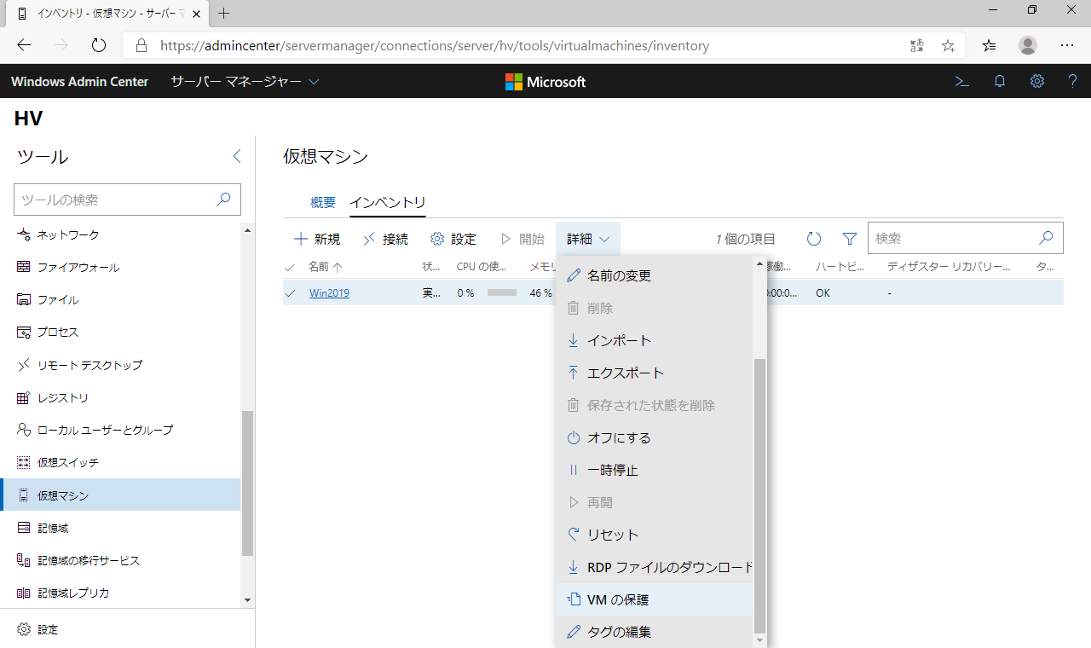Sort by ディザスター リカバリー column header
This screenshot has height=648, width=1091.
[949, 267]
